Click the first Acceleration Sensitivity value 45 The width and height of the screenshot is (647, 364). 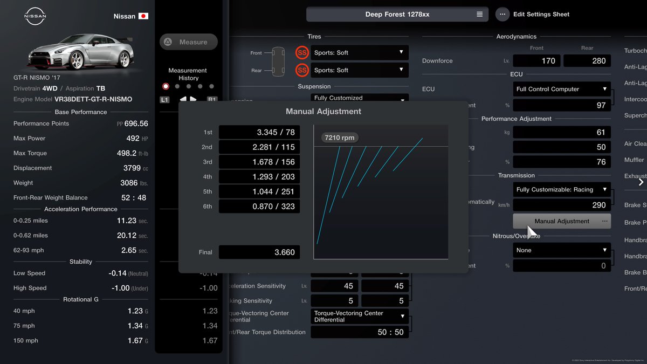pyautogui.click(x=334, y=286)
